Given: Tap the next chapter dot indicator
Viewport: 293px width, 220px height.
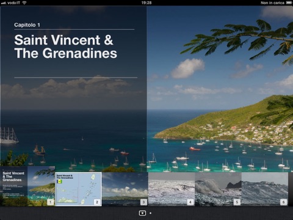Looking at the screenshot, I should click(x=150, y=213).
